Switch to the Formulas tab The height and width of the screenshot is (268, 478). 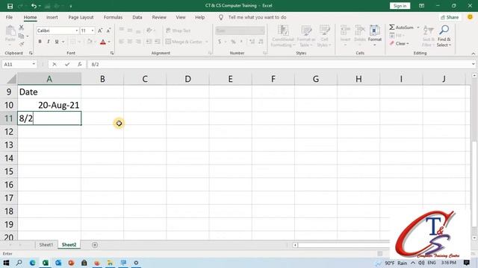pos(113,17)
